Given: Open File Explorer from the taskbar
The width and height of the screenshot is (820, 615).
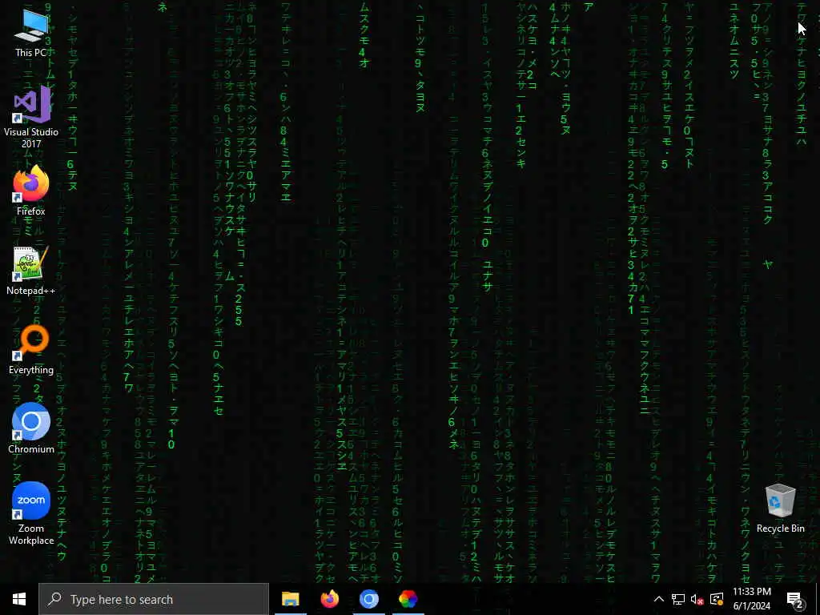Looking at the screenshot, I should click(x=290, y=599).
